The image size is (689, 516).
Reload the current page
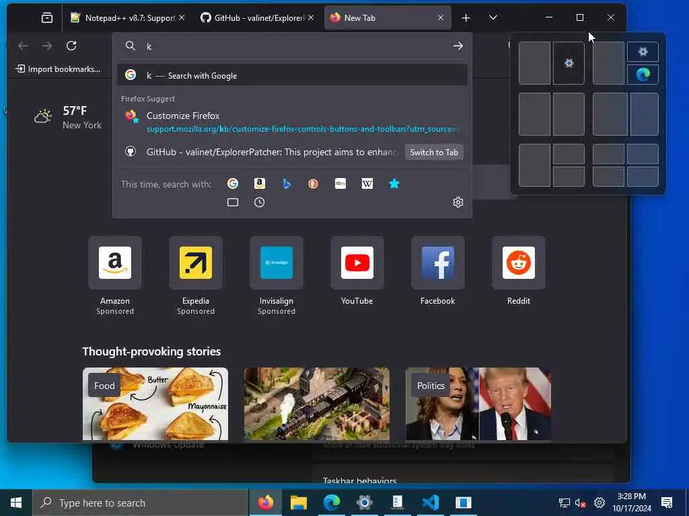[71, 46]
